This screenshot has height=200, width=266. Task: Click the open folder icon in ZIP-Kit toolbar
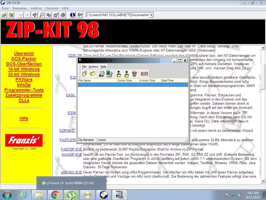(x=4, y=15)
